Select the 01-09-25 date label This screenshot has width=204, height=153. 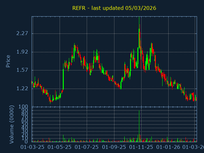pos(114,147)
